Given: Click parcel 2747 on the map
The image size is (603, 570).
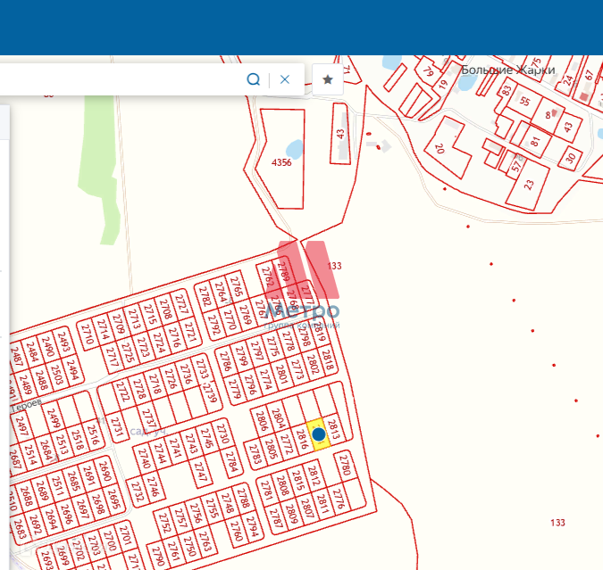Looking at the screenshot, I should [x=201, y=472].
